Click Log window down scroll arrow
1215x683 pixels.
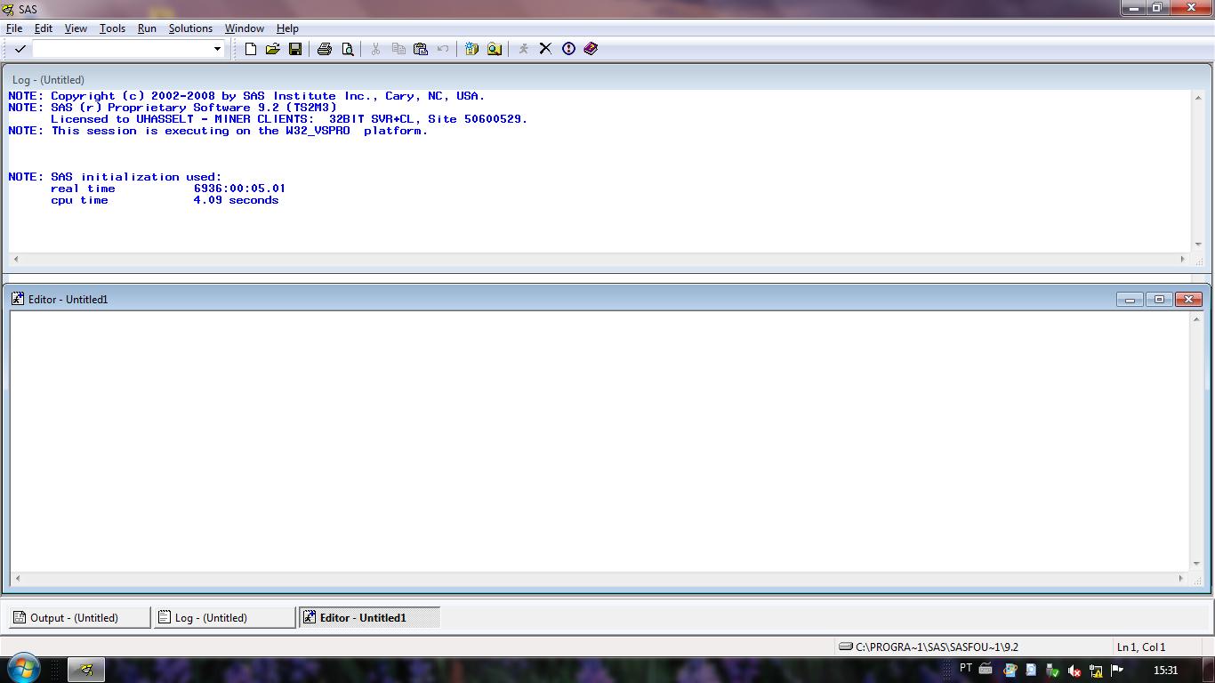1197,245
